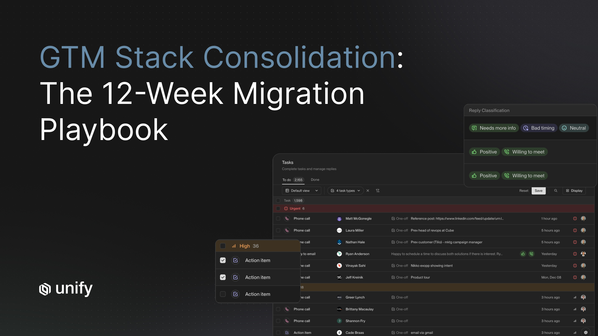Screen dimensions: 598x336
Task: Check the third Action item checkbox
Action: [223, 294]
